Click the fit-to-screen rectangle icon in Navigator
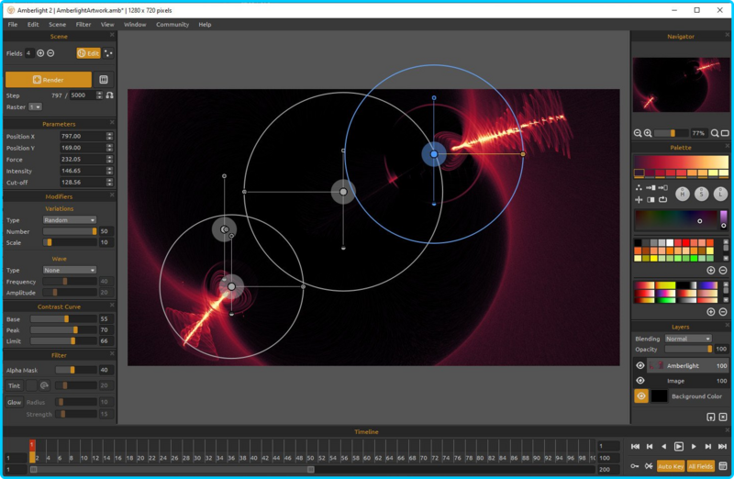This screenshot has height=479, width=734. 725,133
